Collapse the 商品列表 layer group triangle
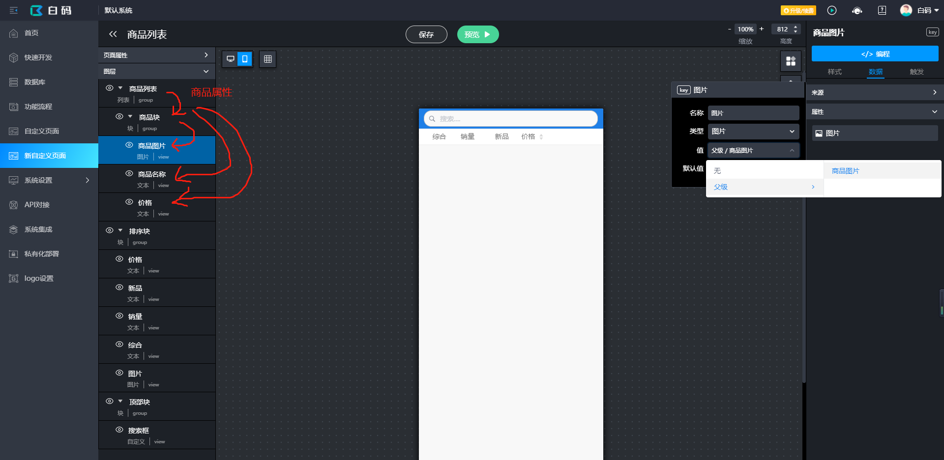 click(120, 88)
